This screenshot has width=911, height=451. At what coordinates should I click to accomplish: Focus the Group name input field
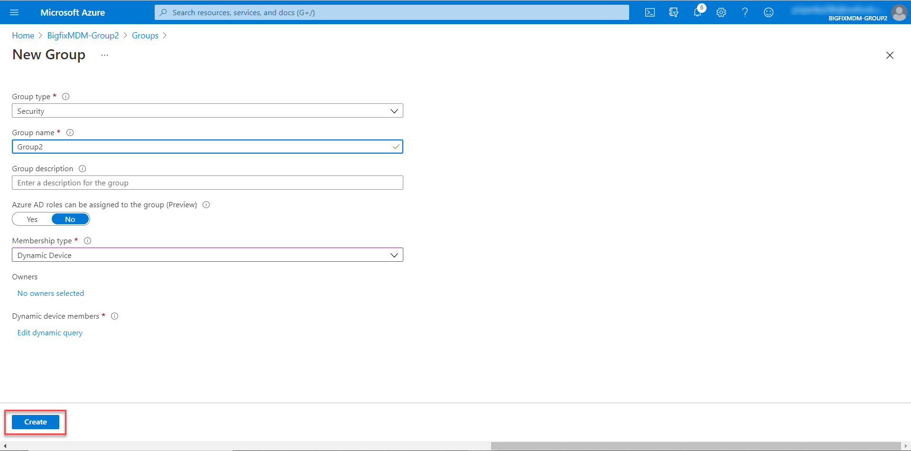[207, 147]
